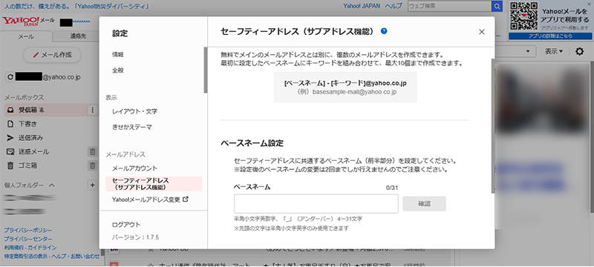Viewport: 594px width, 267px height.
Task: Select セーフティーアドレス(サブアドレス機能) item
Action: click(154, 184)
